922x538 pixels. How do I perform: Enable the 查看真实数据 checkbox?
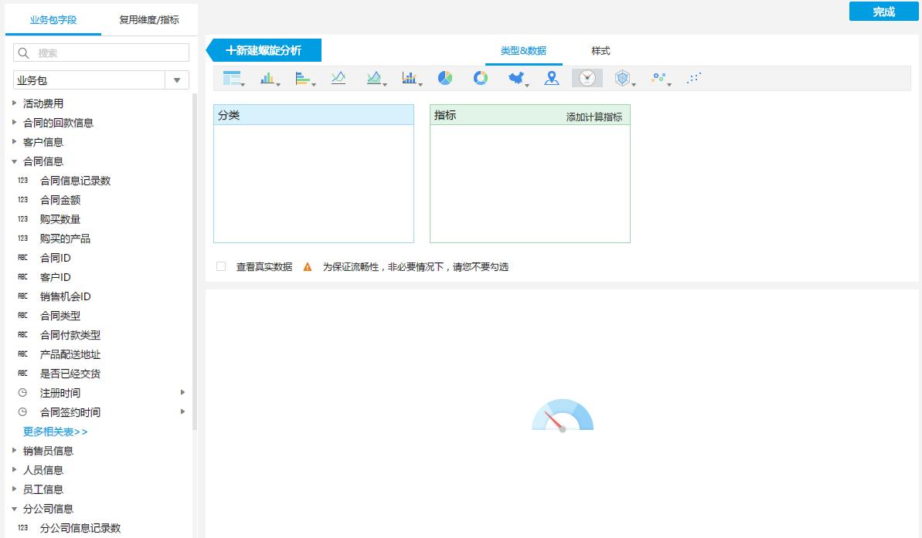pyautogui.click(x=219, y=266)
